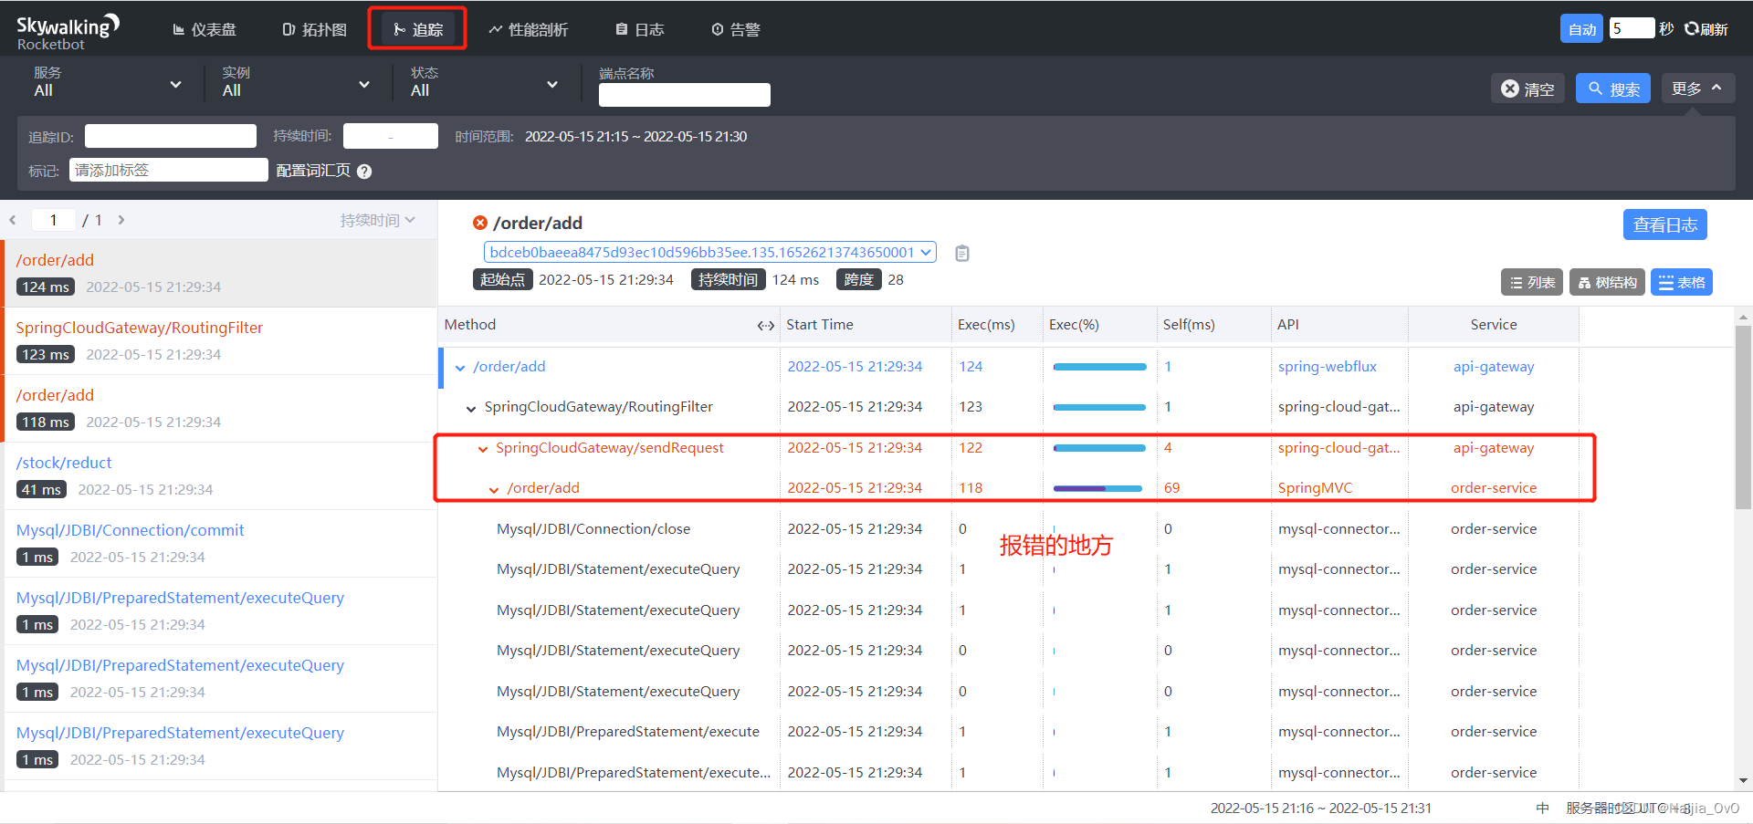The image size is (1753, 824).
Task: Click the SpringMVC API cell
Action: point(1315,487)
